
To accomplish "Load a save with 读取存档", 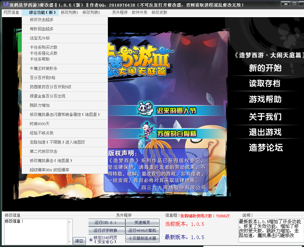I will click(x=265, y=83).
